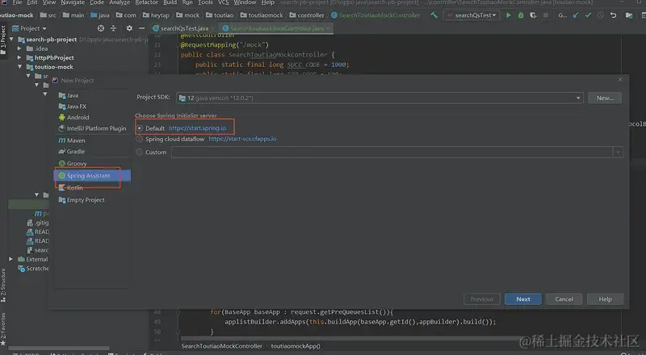The image size is (646, 355).
Task: Collapse the toutiao-mock module node
Action: click(19, 67)
